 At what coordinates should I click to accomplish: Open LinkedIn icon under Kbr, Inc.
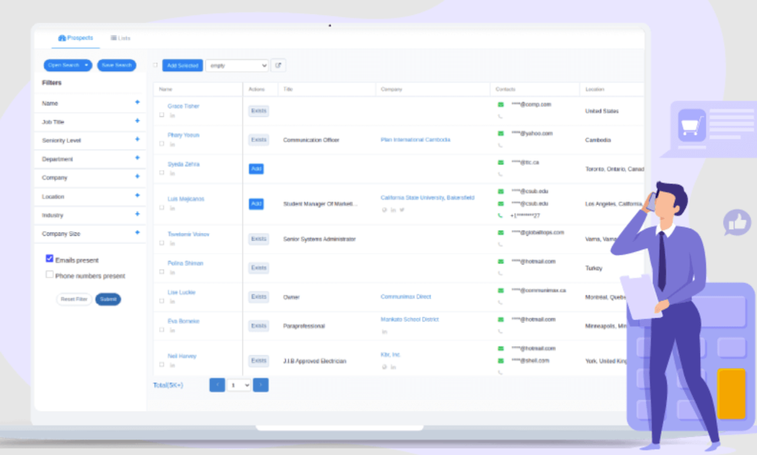(393, 367)
